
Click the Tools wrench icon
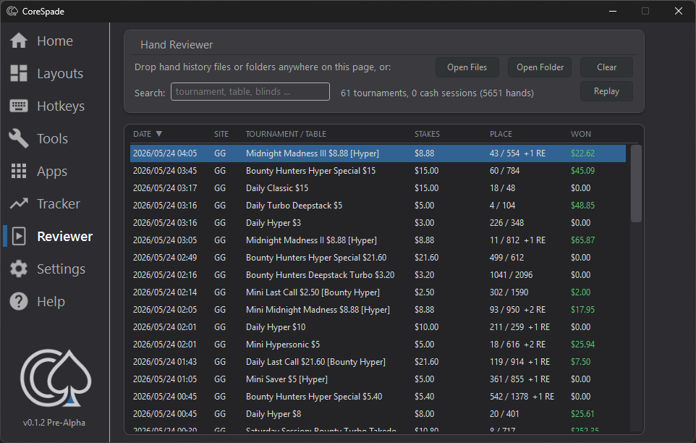[x=19, y=138]
